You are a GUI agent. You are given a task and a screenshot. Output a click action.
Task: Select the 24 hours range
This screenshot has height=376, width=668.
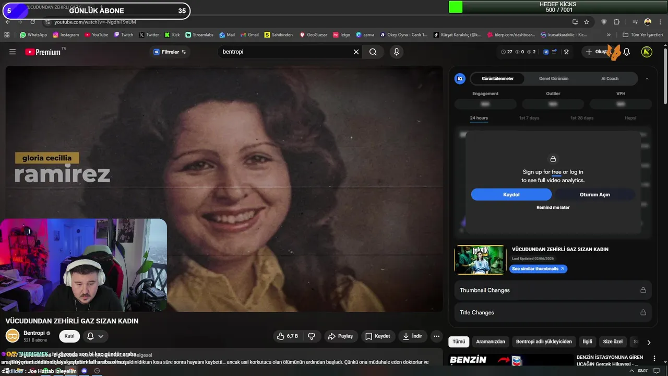pos(479,118)
